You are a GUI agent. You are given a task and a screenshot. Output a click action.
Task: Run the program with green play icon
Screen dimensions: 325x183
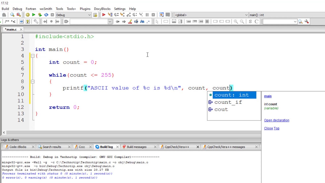click(x=34, y=15)
